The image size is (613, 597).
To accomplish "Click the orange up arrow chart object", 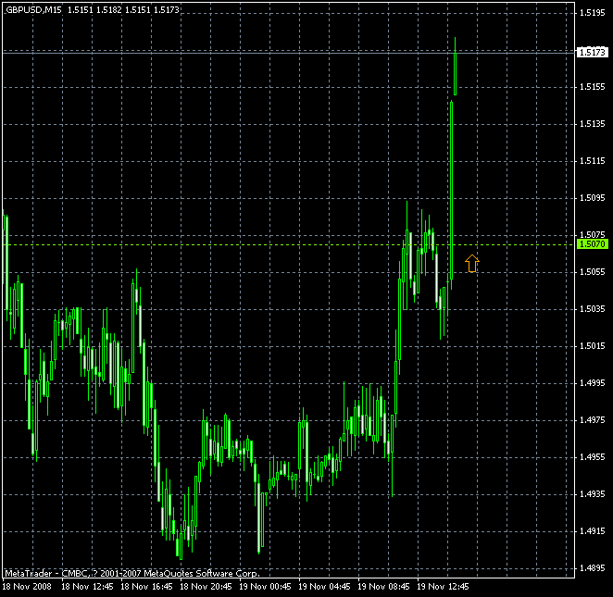I will pos(472,264).
